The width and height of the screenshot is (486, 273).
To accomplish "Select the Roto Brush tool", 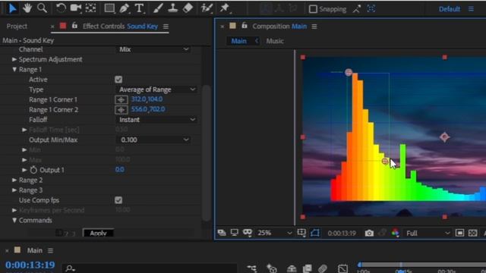I will [207, 8].
